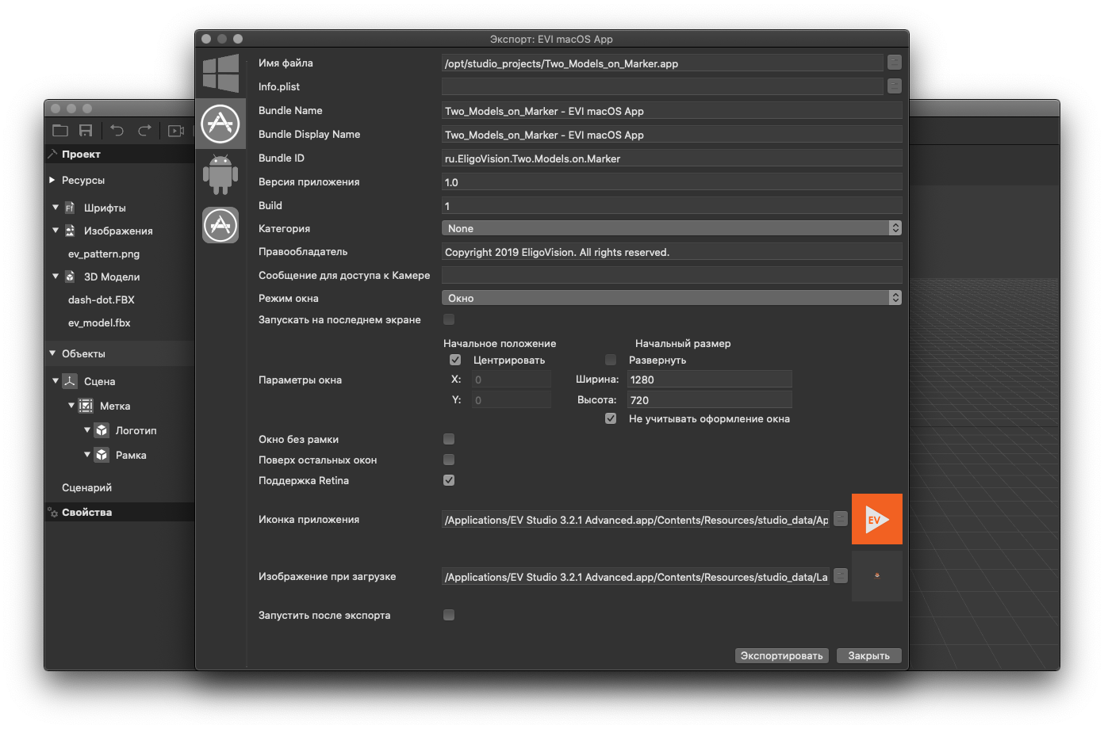Click the Шрифты fonts icon in the tree
The image size is (1104, 729).
tap(71, 207)
